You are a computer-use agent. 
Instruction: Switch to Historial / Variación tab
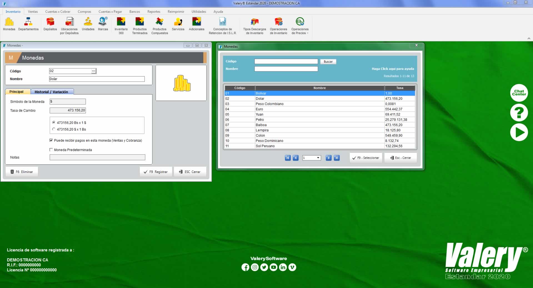point(51,92)
